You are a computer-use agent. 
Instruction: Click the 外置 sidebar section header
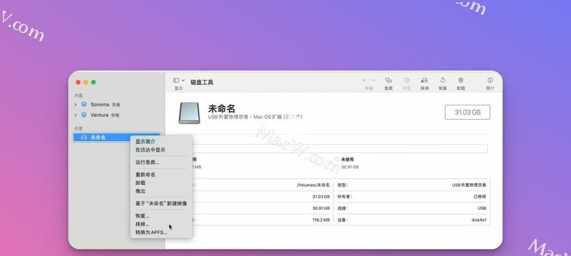tap(78, 129)
